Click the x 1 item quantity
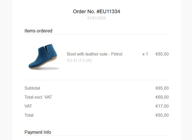The height and width of the screenshot is (140, 192). pos(145,54)
